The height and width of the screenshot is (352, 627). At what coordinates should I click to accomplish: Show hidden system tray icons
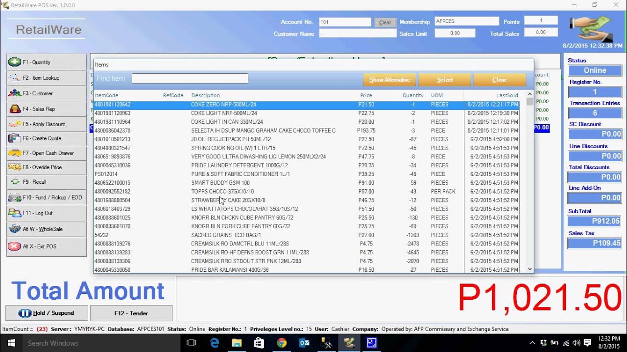pyautogui.click(x=532, y=343)
